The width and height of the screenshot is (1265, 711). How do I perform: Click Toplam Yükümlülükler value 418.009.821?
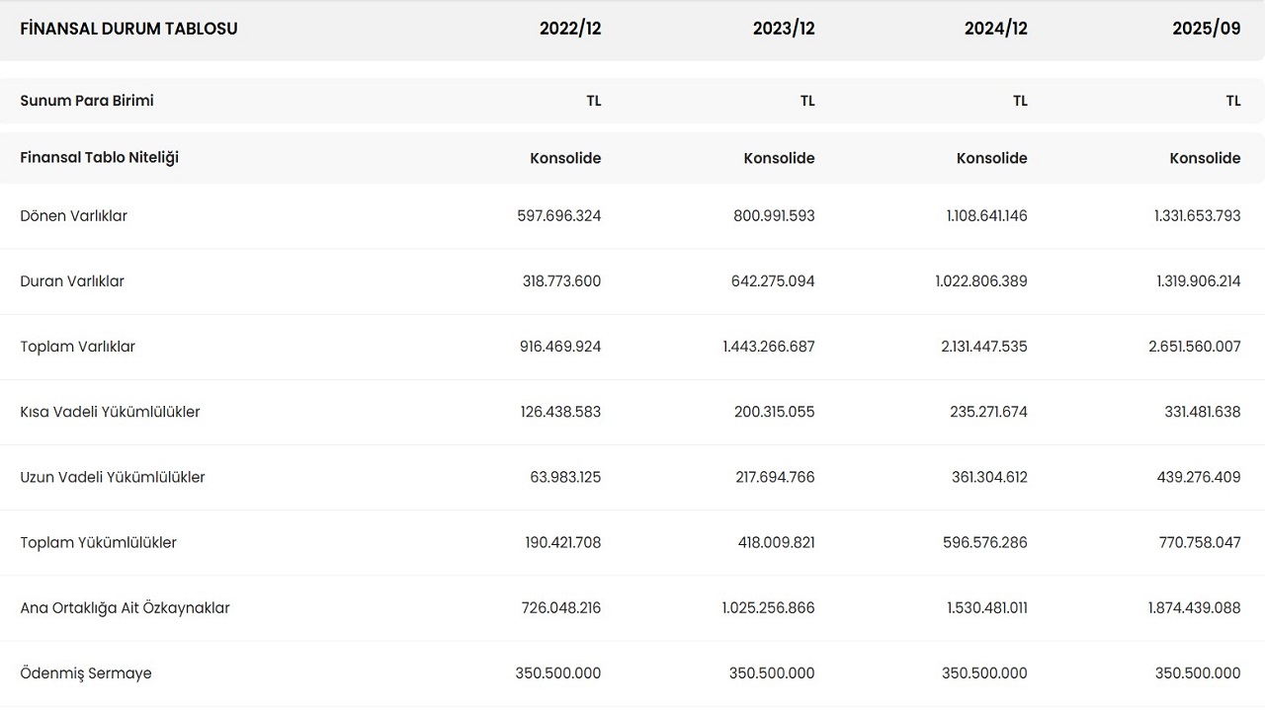(775, 542)
